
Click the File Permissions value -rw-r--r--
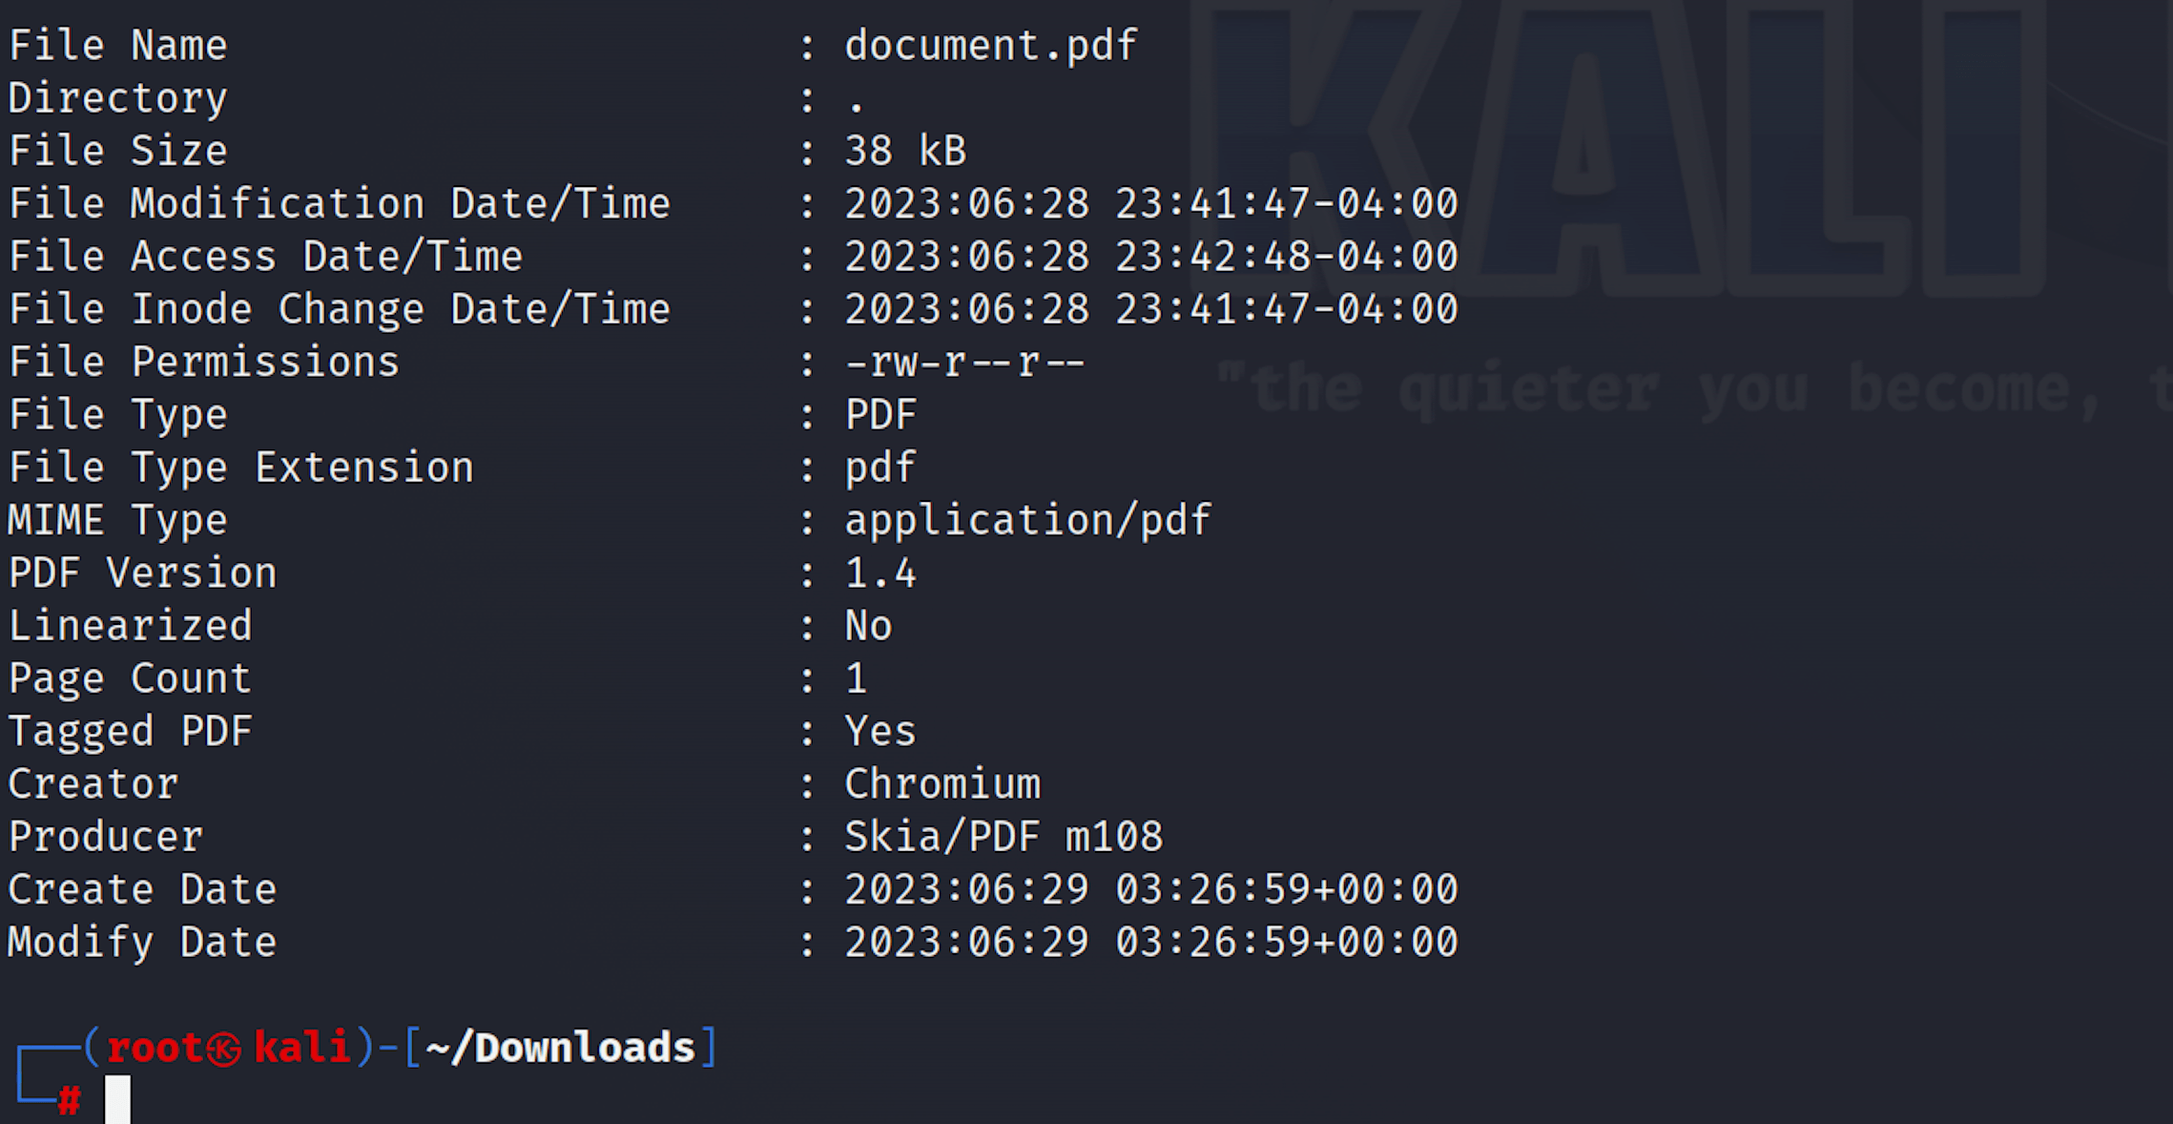[x=964, y=363]
